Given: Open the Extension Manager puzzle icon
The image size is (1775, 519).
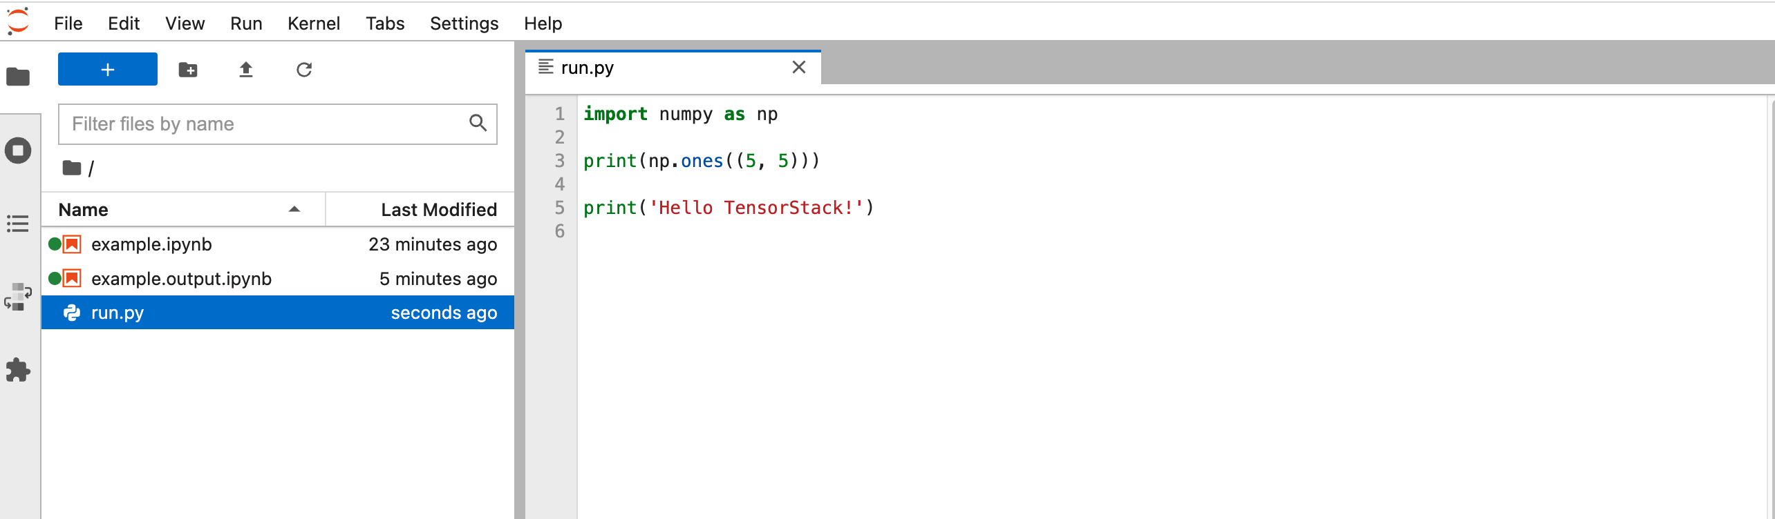Looking at the screenshot, I should pos(18,370).
